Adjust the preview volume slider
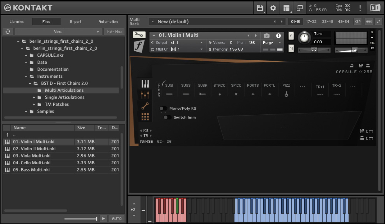Viewport: 385px width, 224px height. tap(81, 219)
